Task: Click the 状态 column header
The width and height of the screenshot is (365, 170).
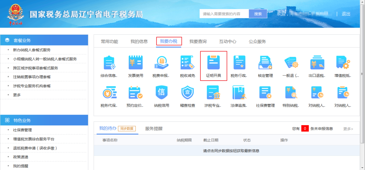Action: [x=247, y=140]
